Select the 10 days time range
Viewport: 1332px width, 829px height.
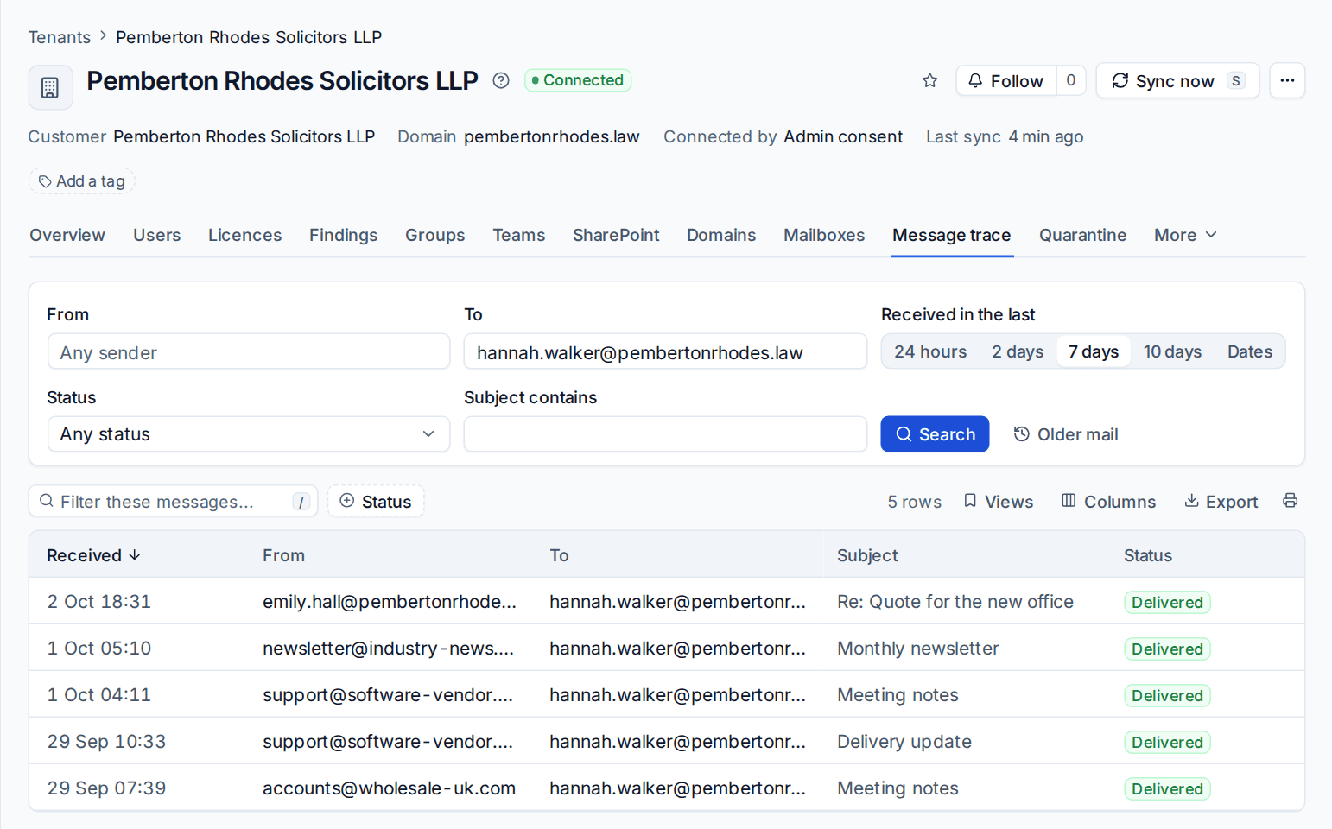(1172, 351)
